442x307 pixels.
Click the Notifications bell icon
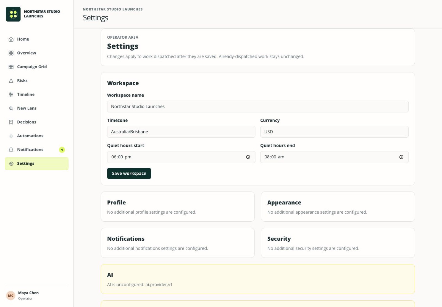pyautogui.click(x=11, y=150)
